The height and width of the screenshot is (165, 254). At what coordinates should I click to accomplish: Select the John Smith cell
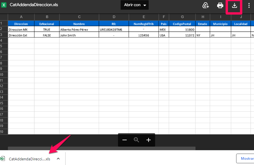click(x=79, y=35)
